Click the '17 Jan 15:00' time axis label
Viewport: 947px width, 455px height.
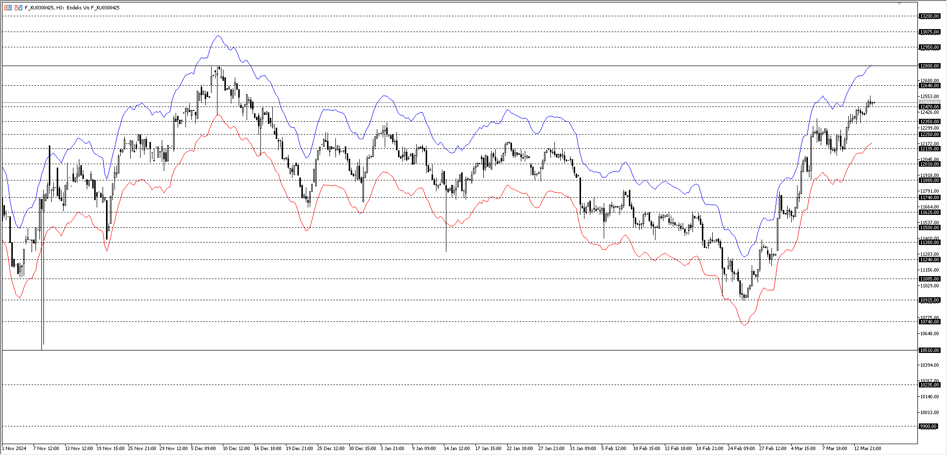(488, 449)
